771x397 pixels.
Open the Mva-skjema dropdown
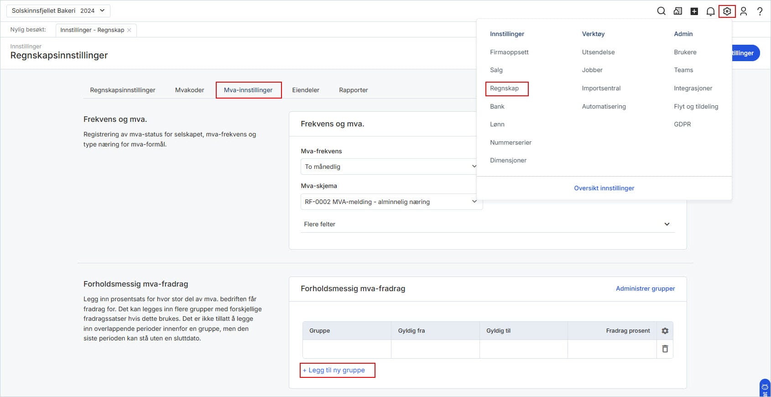(x=391, y=202)
